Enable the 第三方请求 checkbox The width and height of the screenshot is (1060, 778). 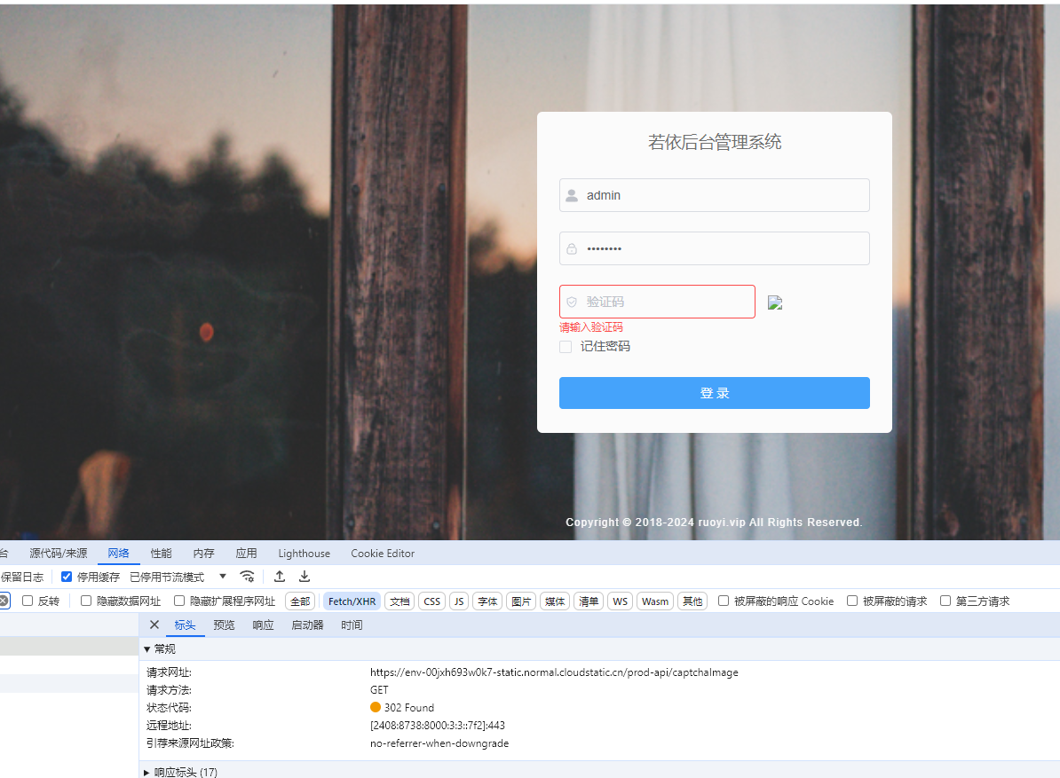[945, 601]
